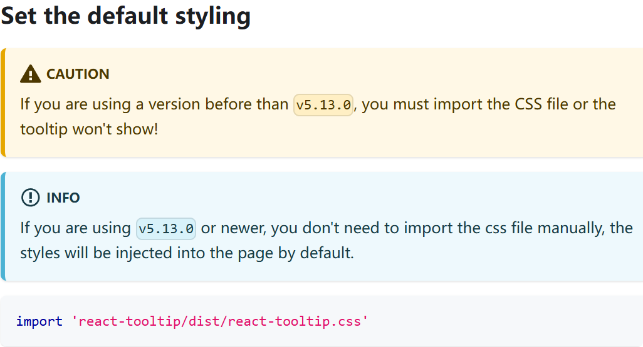
Task: Click the v5.13.0 code badge in caution box
Action: point(323,105)
